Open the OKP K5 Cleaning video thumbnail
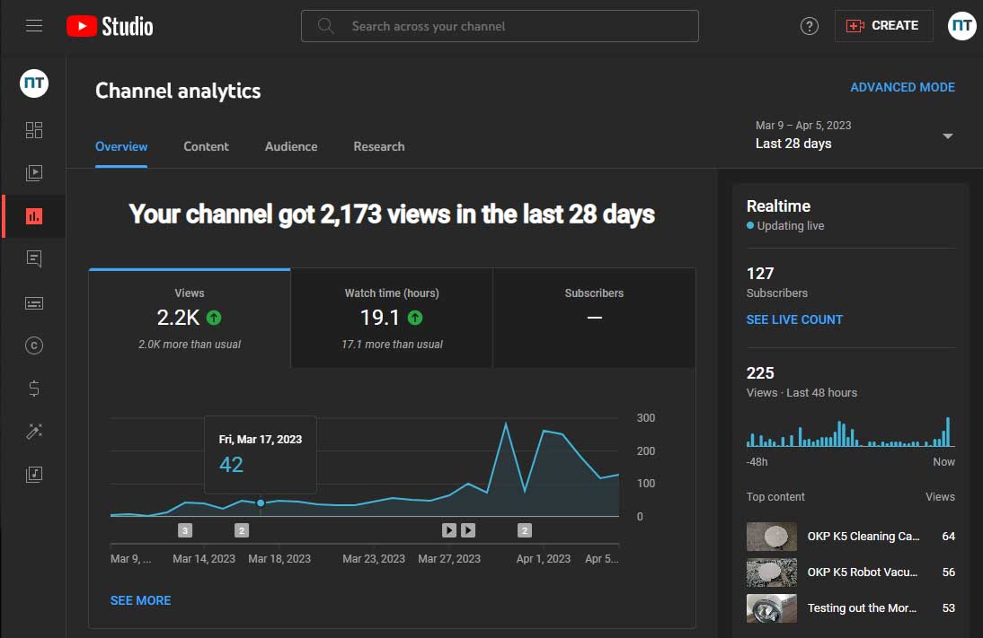Viewport: 983px width, 638px height. (x=771, y=536)
